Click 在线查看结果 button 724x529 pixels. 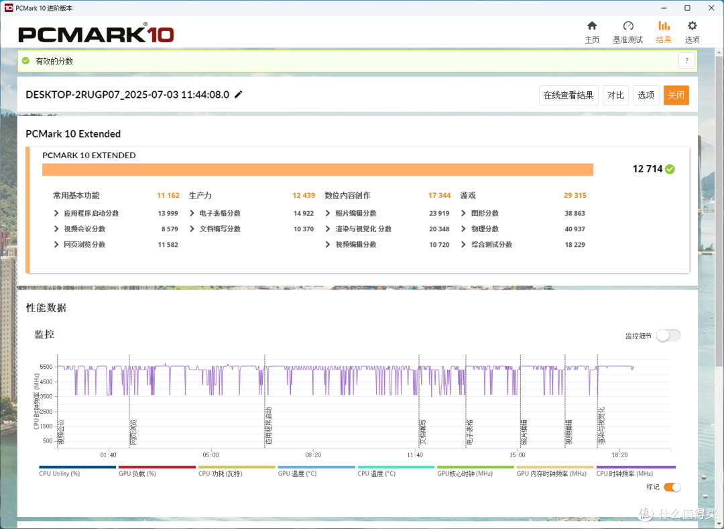pyautogui.click(x=568, y=95)
